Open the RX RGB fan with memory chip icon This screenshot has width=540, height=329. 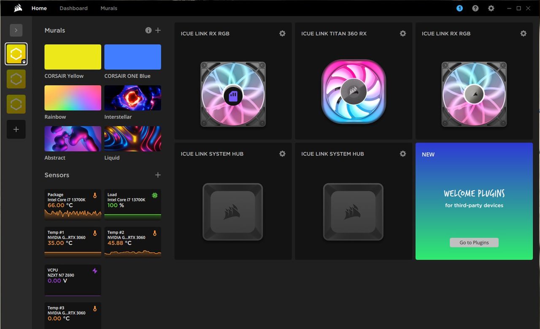coord(233,94)
